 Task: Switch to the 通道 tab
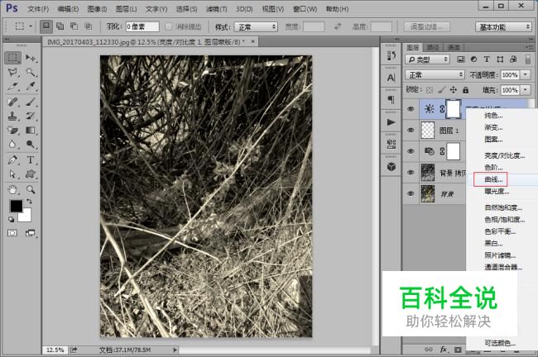pyautogui.click(x=454, y=47)
